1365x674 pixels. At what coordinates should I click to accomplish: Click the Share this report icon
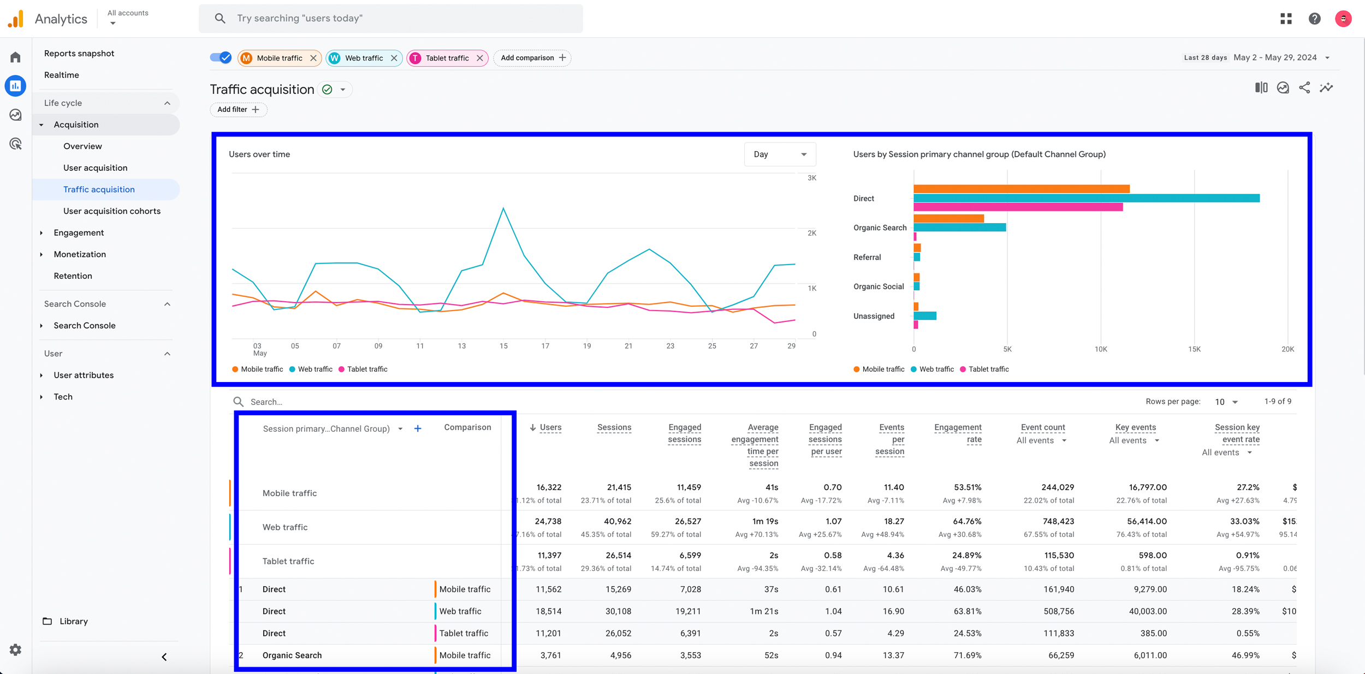point(1304,87)
